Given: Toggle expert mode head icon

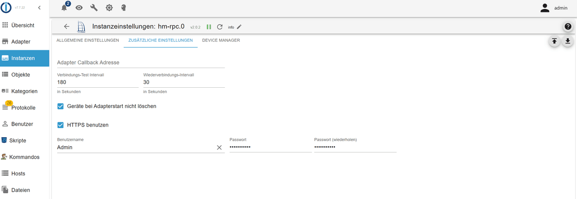Looking at the screenshot, I should (x=124, y=8).
